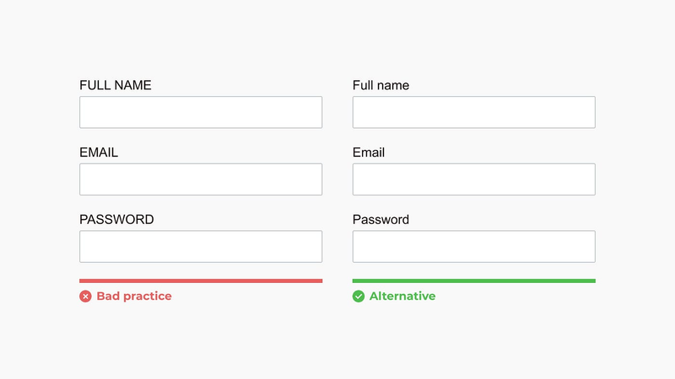Click right end of the green bar
Viewport: 675px width, 379px height.
tap(594, 281)
